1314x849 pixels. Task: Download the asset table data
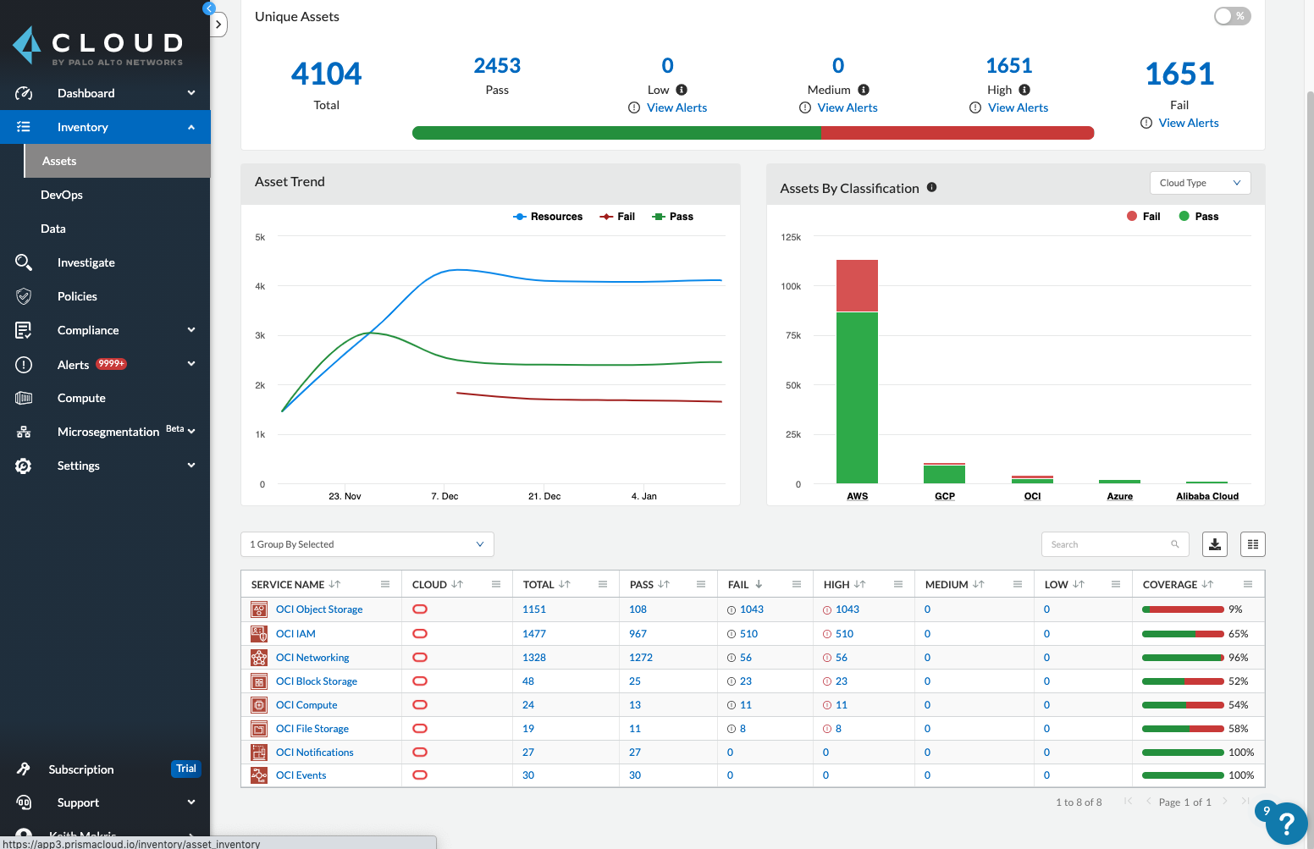(1215, 544)
